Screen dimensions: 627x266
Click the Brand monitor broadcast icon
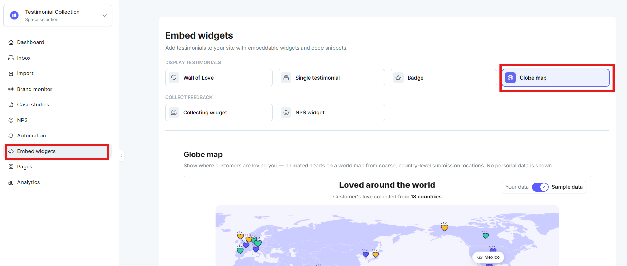pyautogui.click(x=11, y=89)
